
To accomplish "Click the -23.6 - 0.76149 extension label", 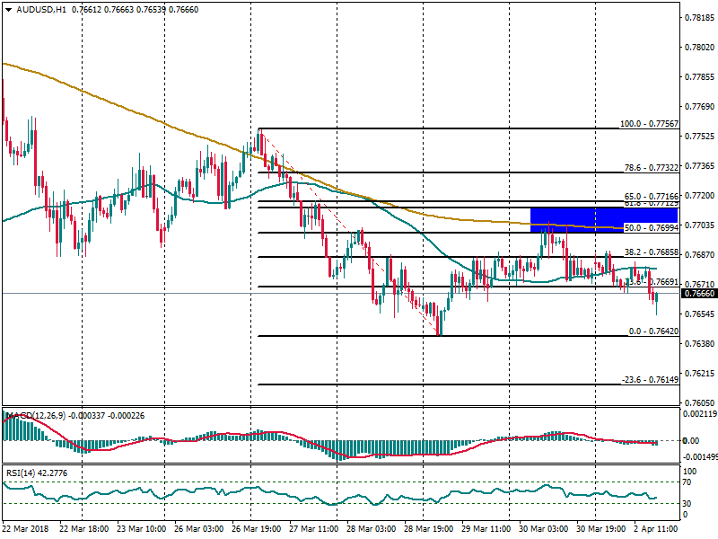I will tap(649, 380).
